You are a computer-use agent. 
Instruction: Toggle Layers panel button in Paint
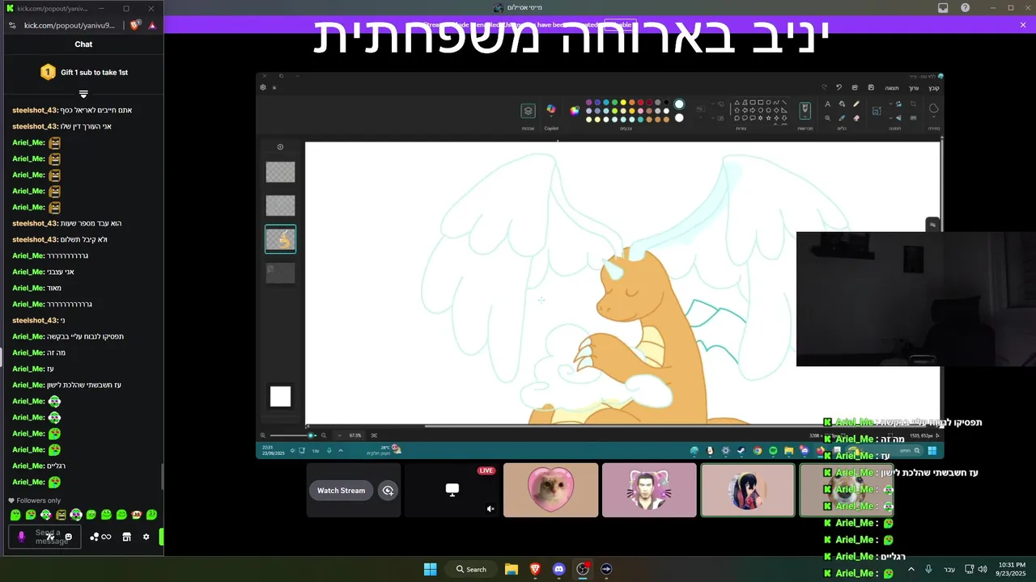point(528,111)
